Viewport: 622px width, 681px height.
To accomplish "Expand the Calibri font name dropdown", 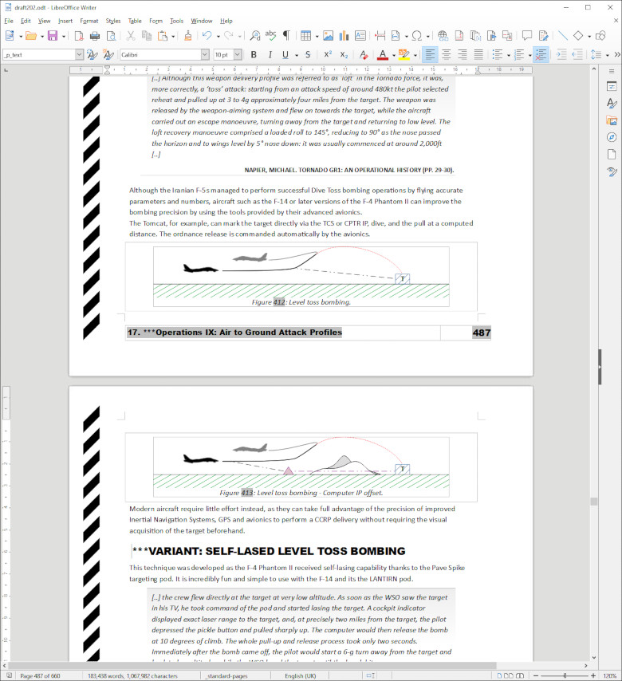I will tap(204, 54).
